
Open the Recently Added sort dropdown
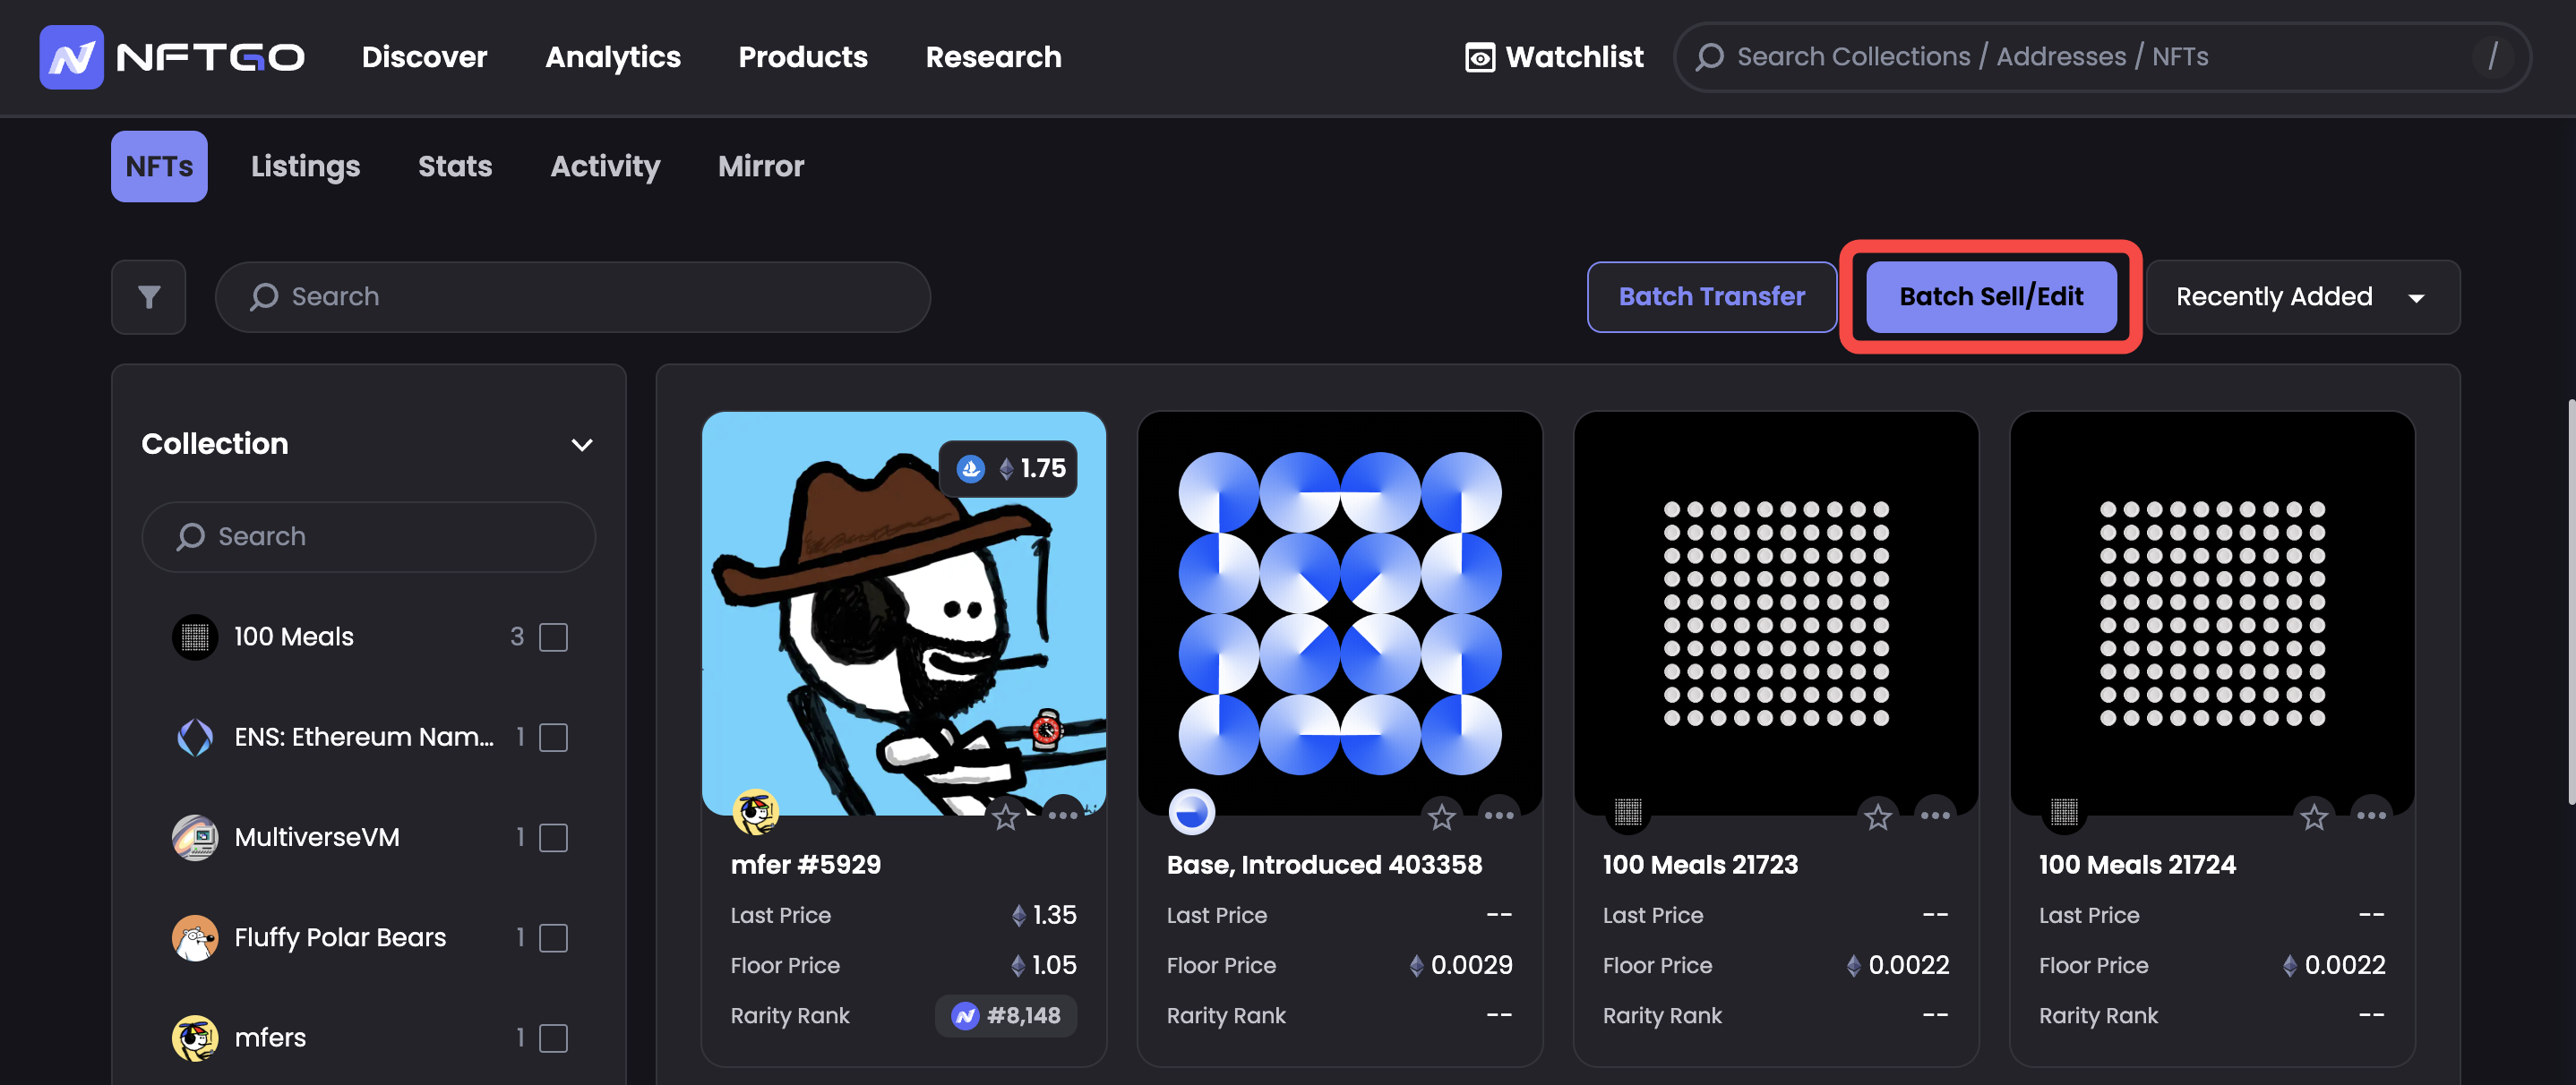click(x=2302, y=296)
